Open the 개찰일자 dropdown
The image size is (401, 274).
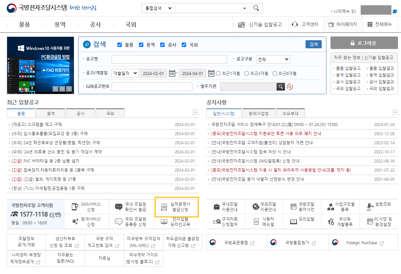125,73
